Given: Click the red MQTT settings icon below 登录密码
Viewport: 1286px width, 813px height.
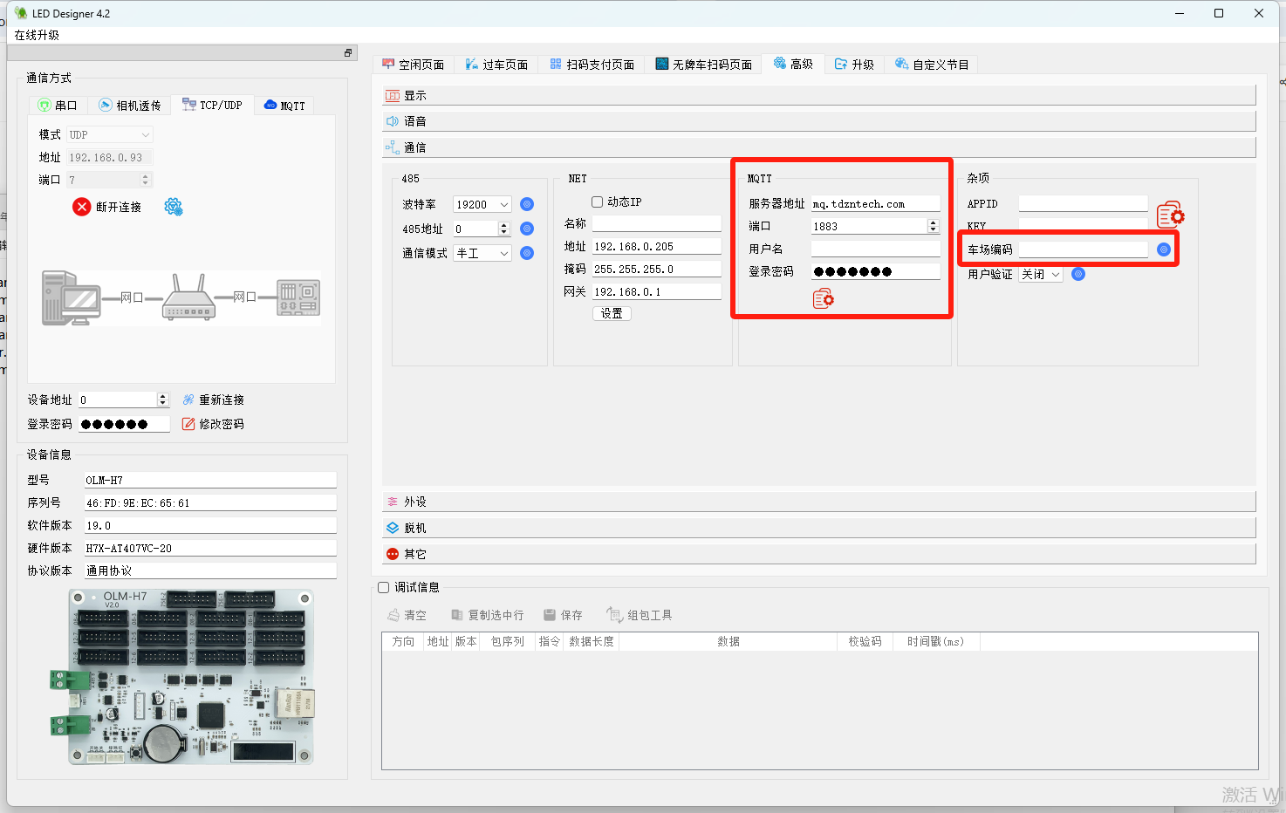Looking at the screenshot, I should click(823, 299).
